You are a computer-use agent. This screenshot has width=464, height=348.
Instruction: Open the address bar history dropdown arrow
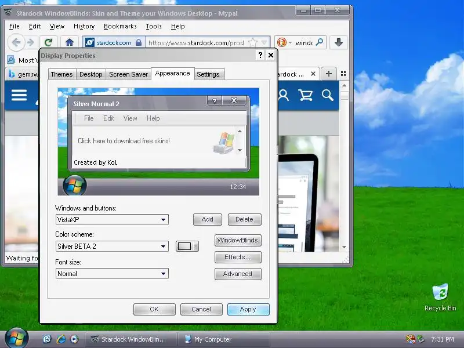coord(264,42)
